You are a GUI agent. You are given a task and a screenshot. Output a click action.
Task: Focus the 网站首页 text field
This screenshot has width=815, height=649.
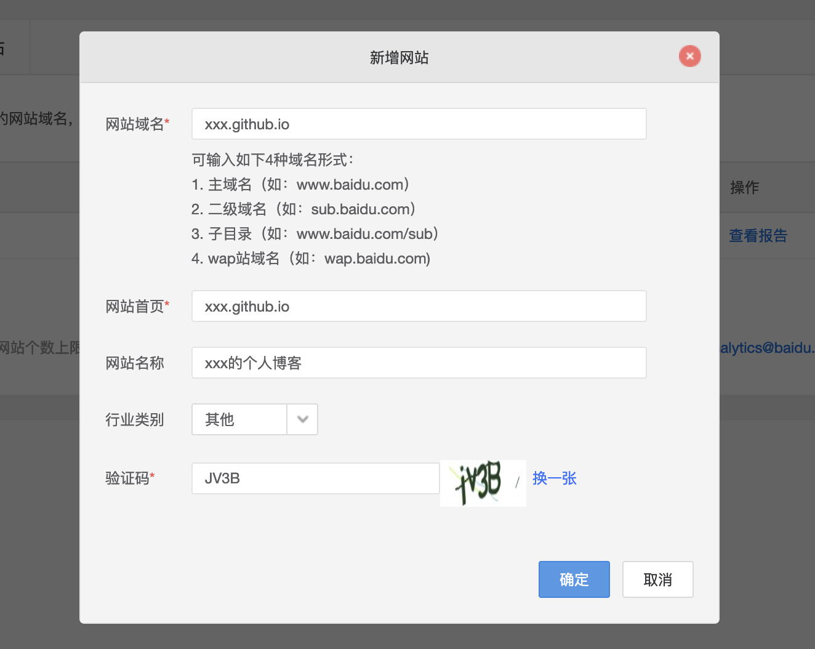pos(419,306)
